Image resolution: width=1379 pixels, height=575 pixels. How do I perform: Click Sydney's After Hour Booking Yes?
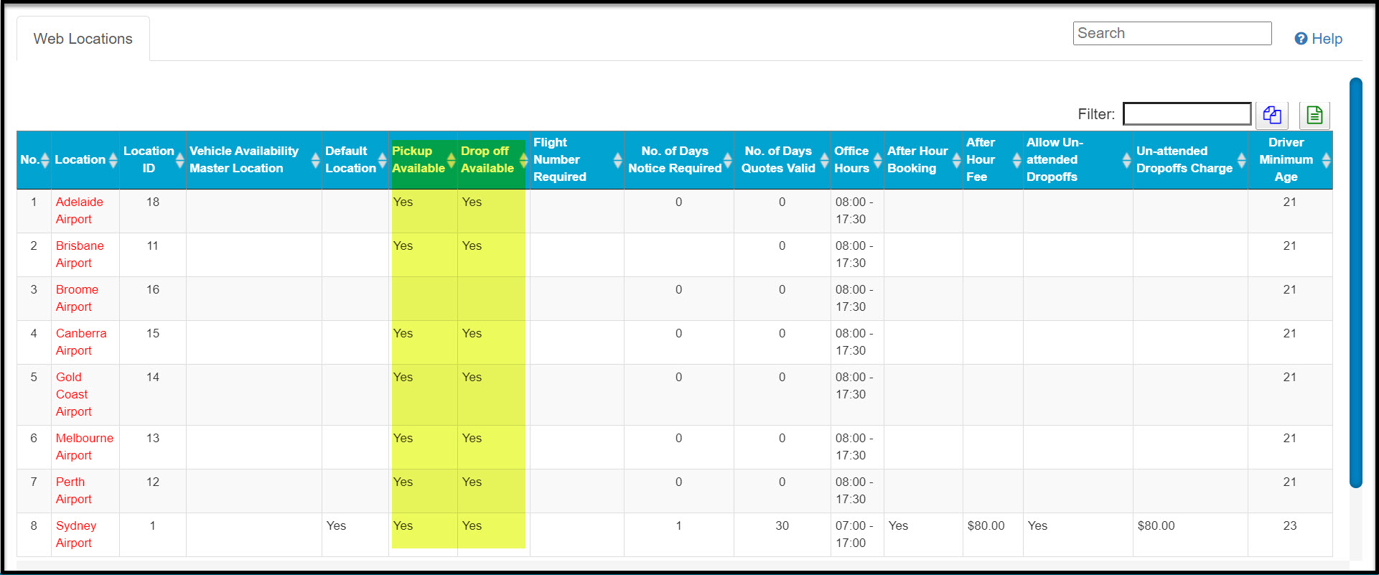click(x=898, y=526)
